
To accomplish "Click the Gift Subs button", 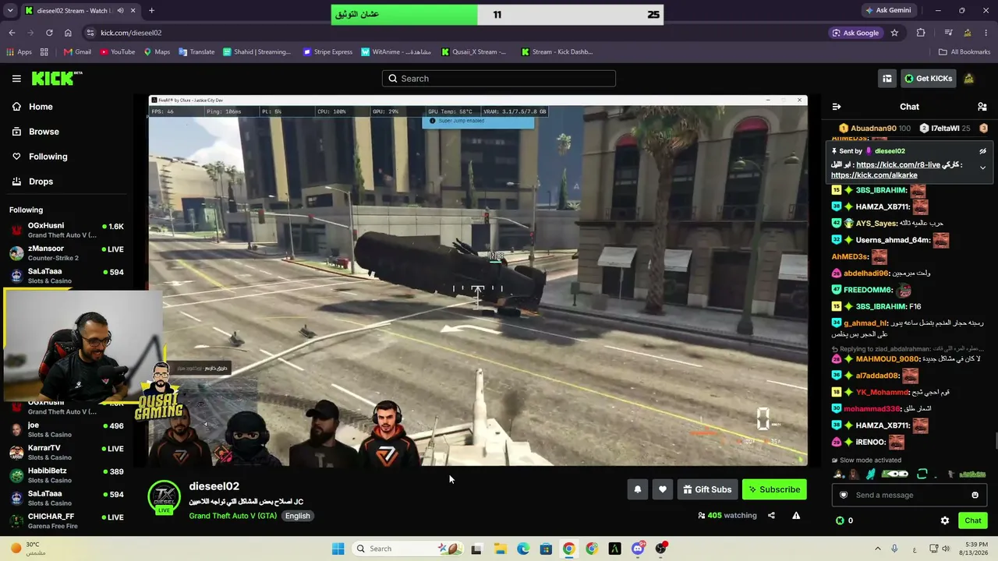I will point(707,489).
